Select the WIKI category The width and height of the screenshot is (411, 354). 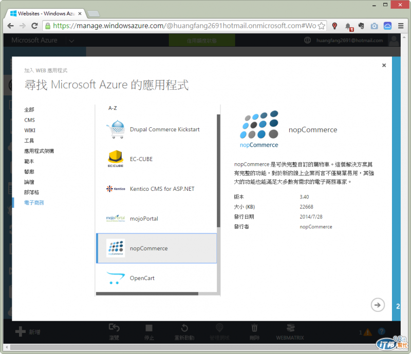pos(30,130)
